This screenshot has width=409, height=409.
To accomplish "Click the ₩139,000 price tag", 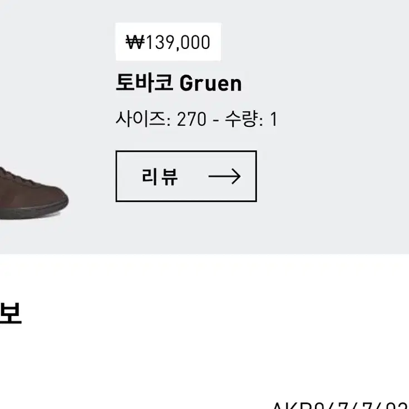I will click(168, 42).
